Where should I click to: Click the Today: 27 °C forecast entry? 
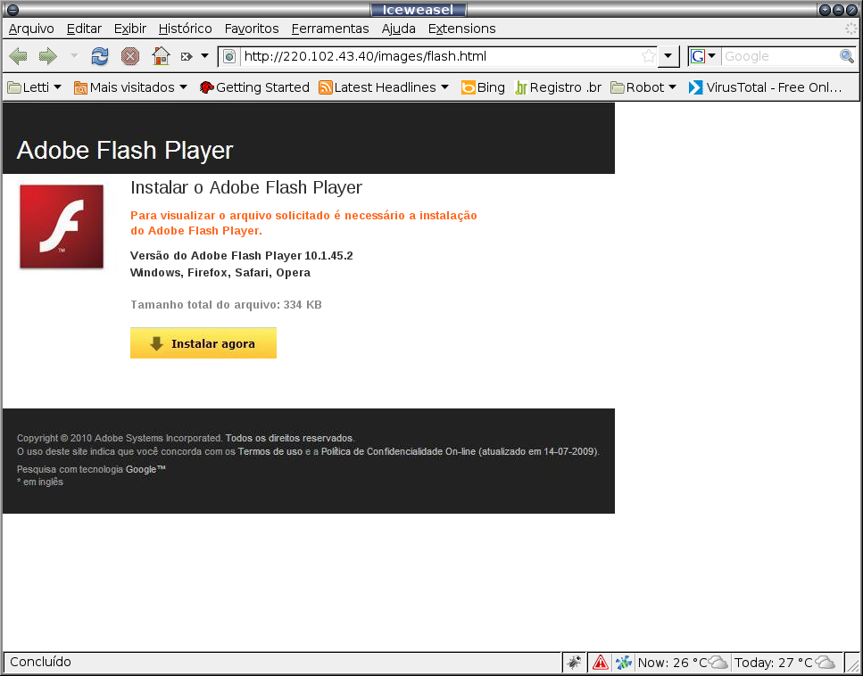(x=784, y=663)
